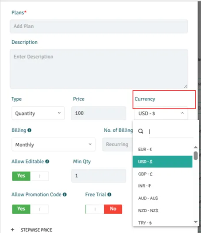201x233 pixels.
Task: Open the Type Quantity dropdown
Action: pyautogui.click(x=38, y=113)
